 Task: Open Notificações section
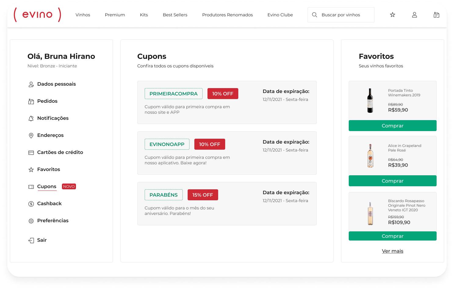pos(53,118)
